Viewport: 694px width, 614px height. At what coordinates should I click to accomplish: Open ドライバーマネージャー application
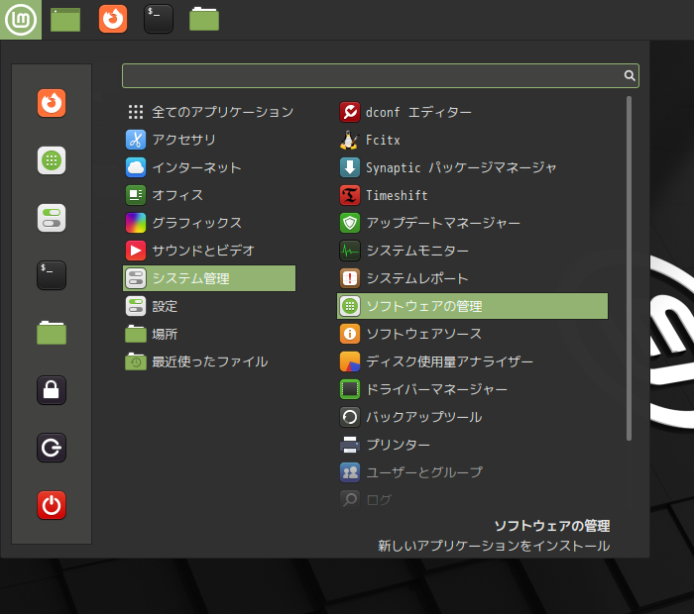click(x=472, y=389)
